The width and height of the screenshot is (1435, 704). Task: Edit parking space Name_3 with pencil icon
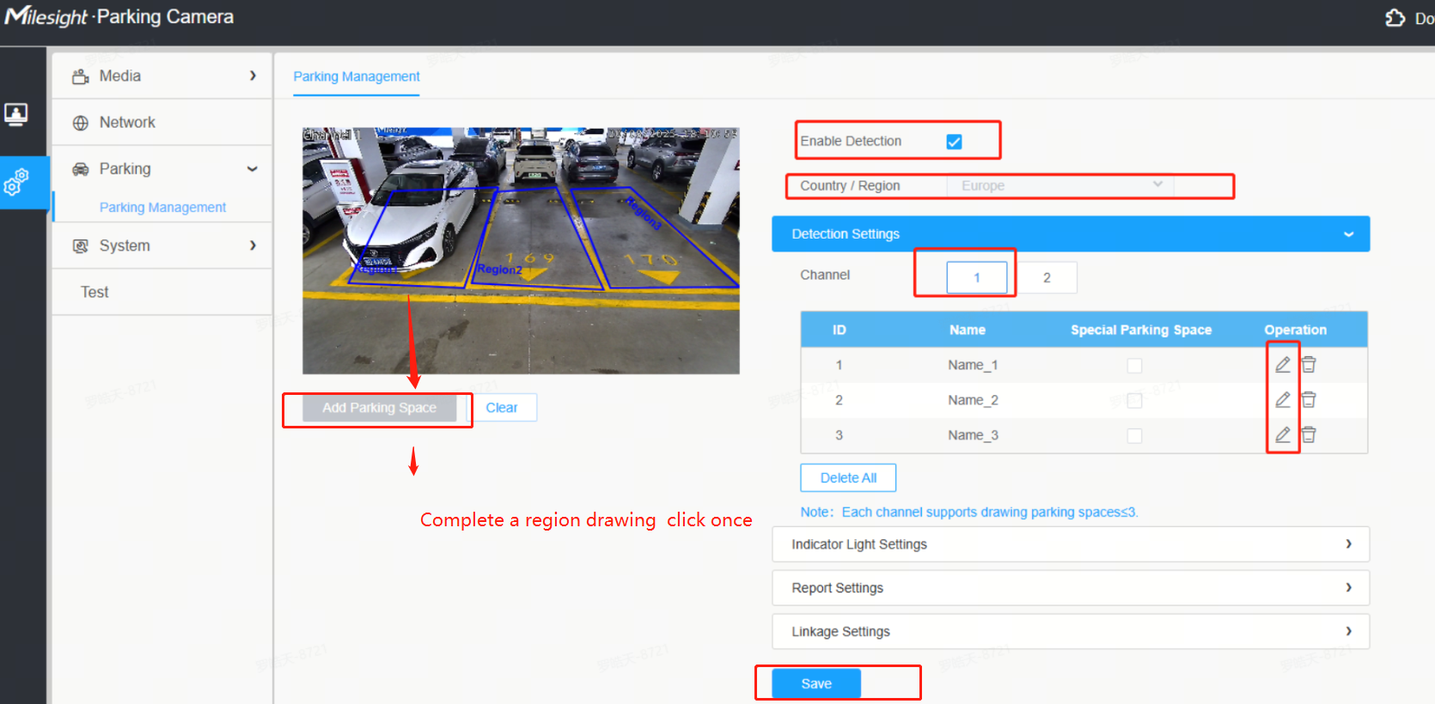click(1282, 435)
